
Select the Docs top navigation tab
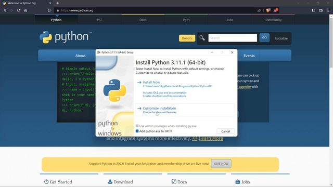click(x=143, y=20)
